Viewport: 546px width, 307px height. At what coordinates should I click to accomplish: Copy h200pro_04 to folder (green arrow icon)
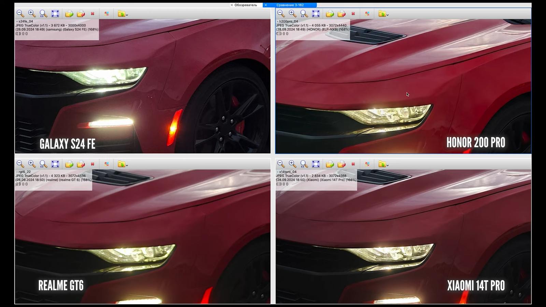pos(330,14)
